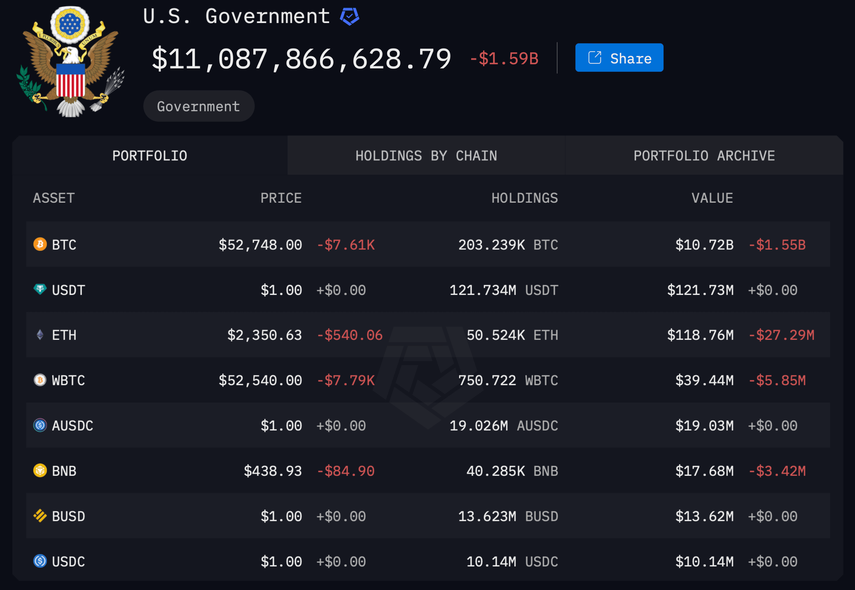The image size is (855, 590).
Task: Click USDC value $10.14M
Action: 704,562
